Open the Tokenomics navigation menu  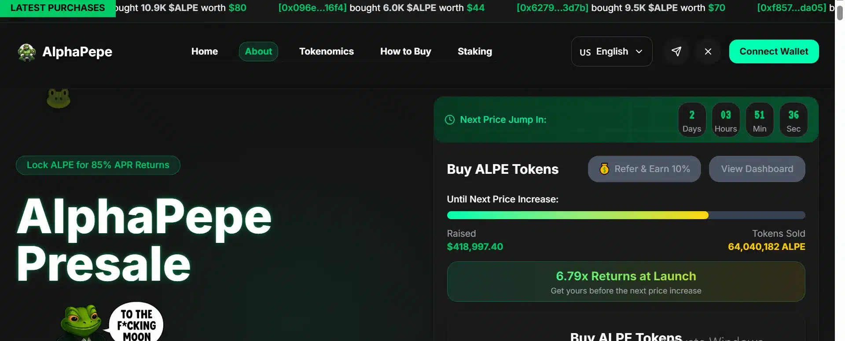point(327,51)
